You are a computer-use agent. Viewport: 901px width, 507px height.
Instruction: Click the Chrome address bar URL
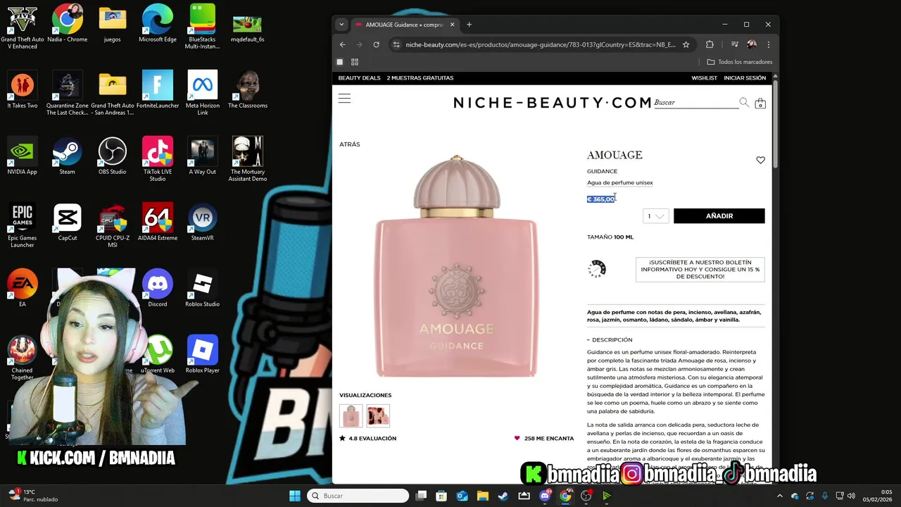540,44
